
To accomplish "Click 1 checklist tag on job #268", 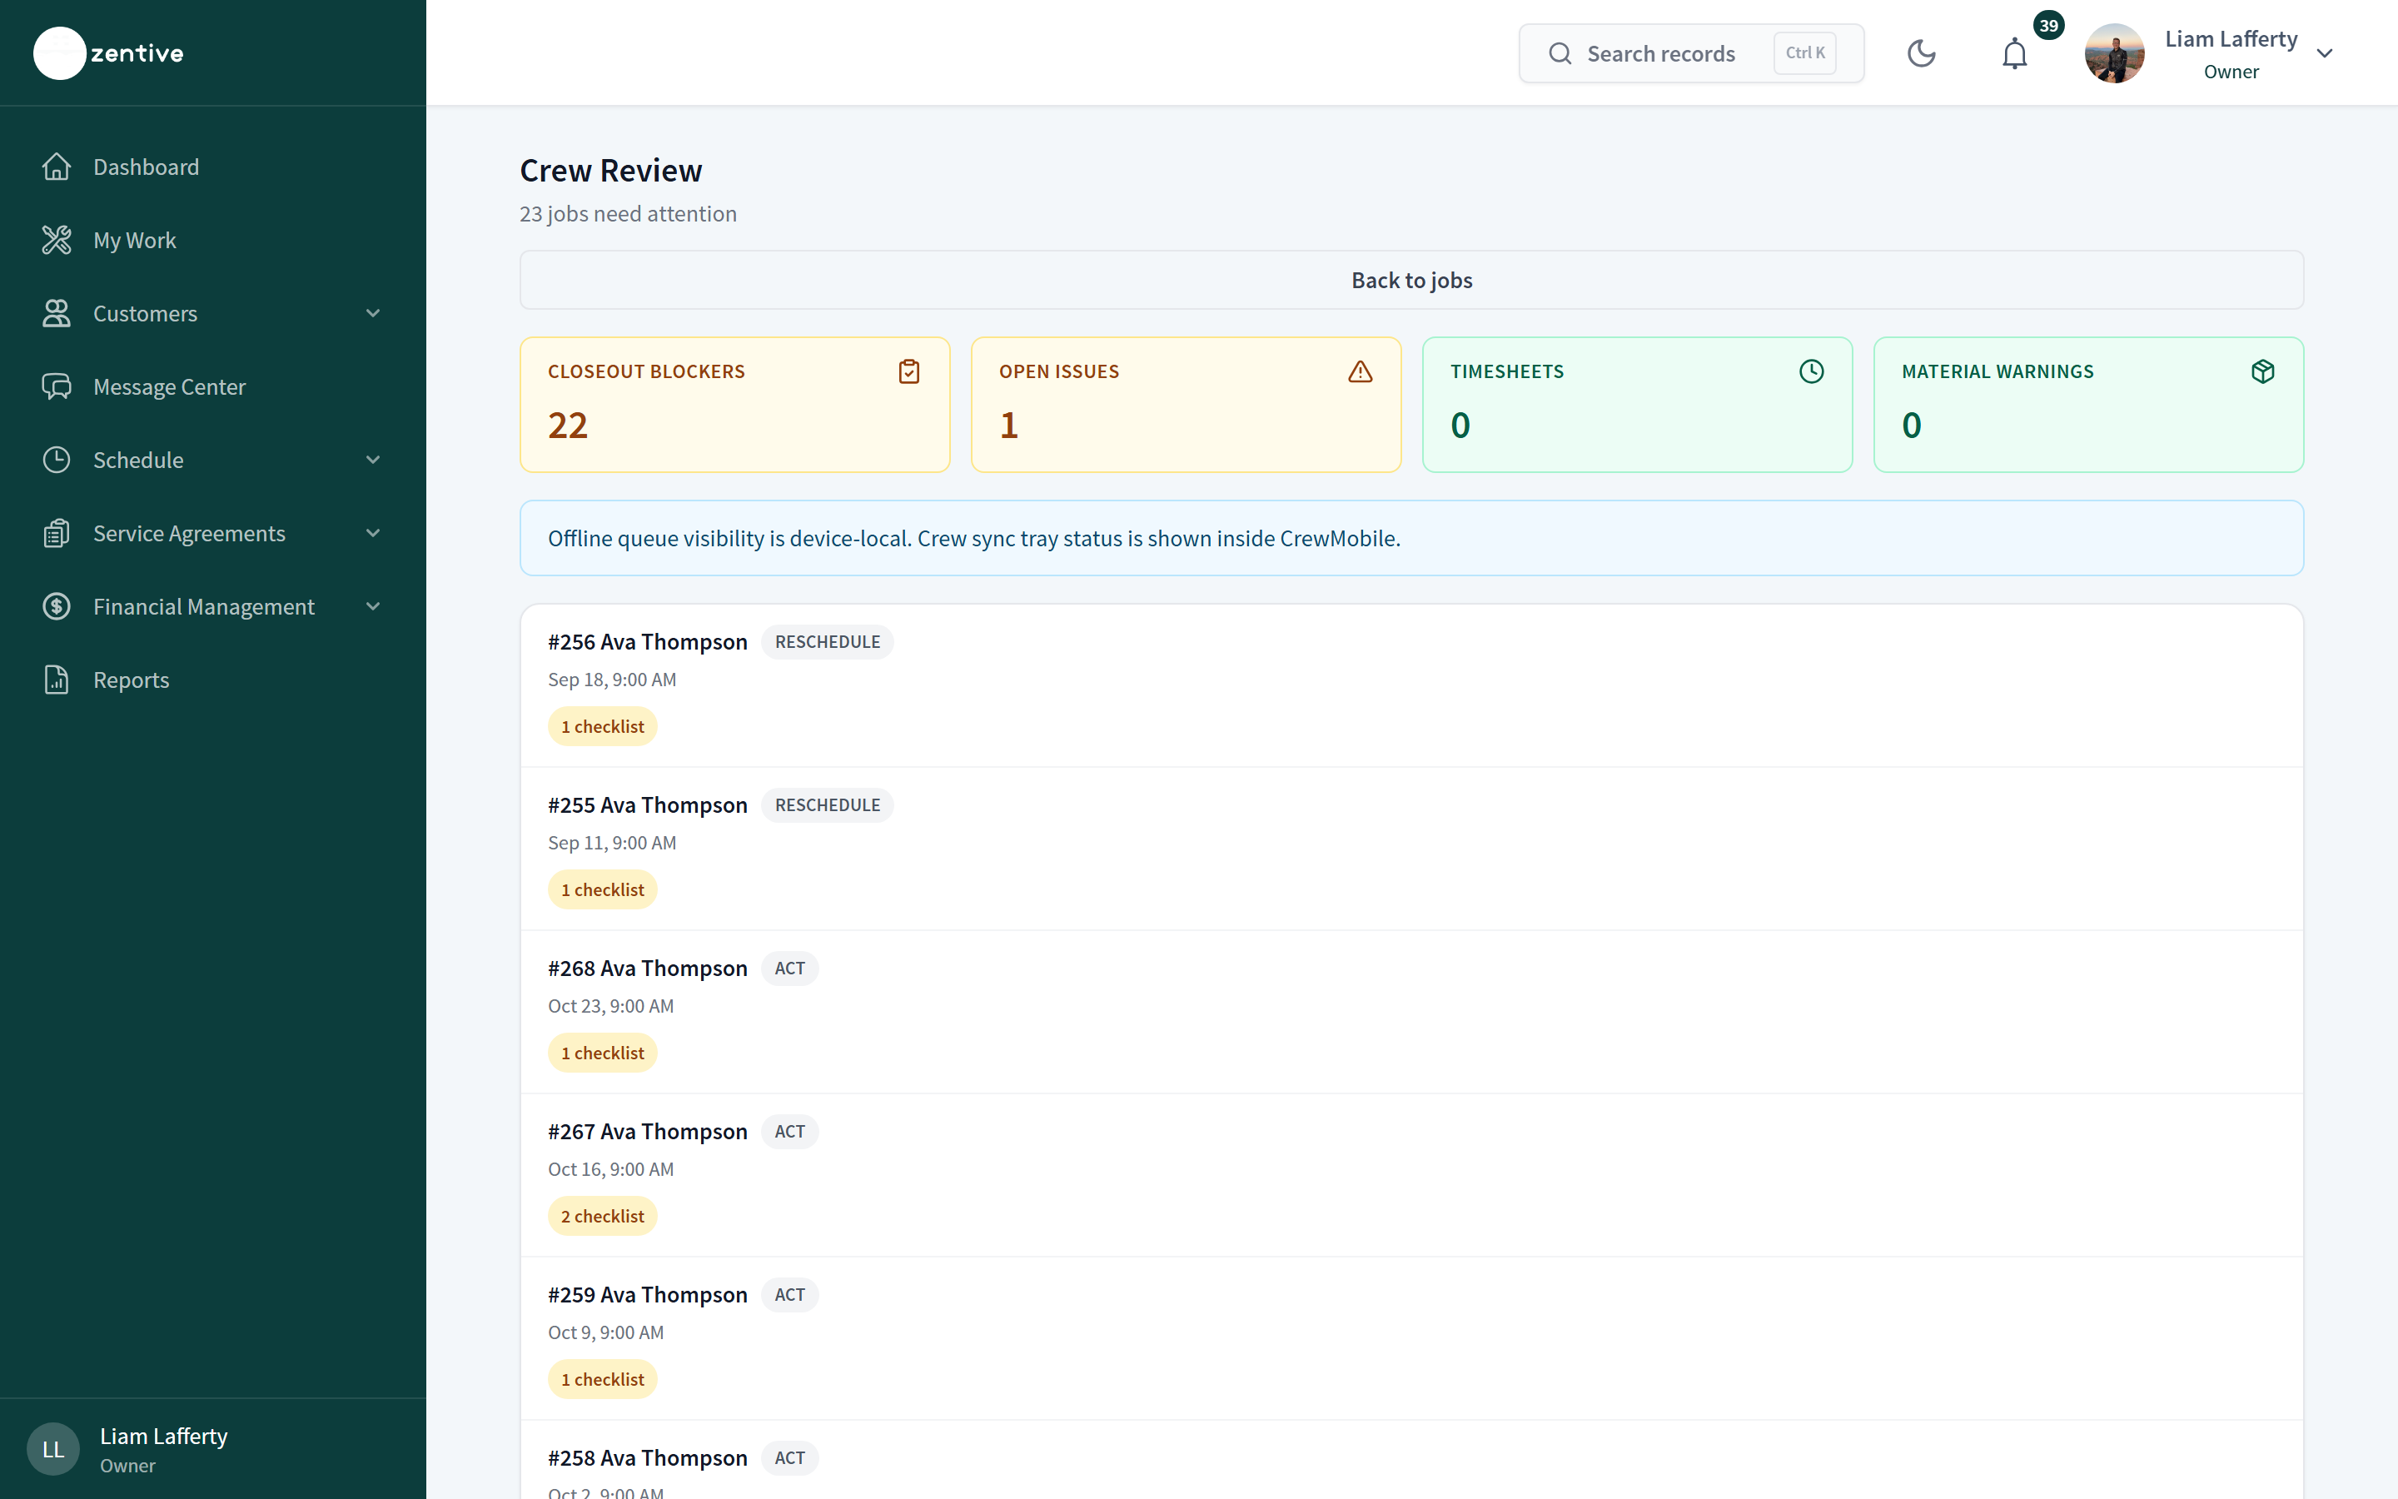I will [x=603, y=1053].
